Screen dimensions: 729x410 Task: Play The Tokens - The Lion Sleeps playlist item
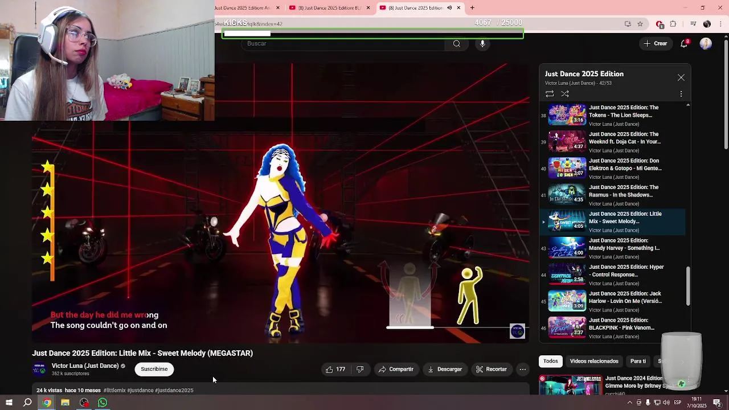click(x=612, y=115)
